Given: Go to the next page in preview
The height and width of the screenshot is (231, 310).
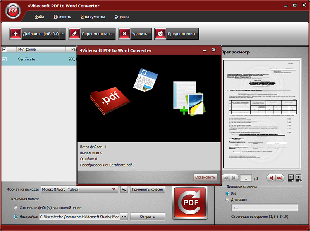Looking at the screenshot, I should click(x=271, y=178).
